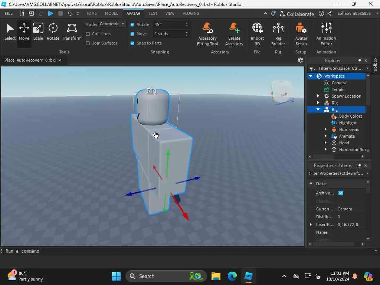This screenshot has width=380, height=285.
Task: Enable the Join Surfaces checkbox
Action: (88, 43)
